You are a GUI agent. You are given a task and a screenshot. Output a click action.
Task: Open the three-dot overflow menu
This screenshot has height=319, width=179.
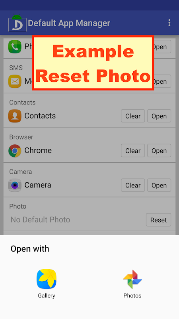[169, 23]
